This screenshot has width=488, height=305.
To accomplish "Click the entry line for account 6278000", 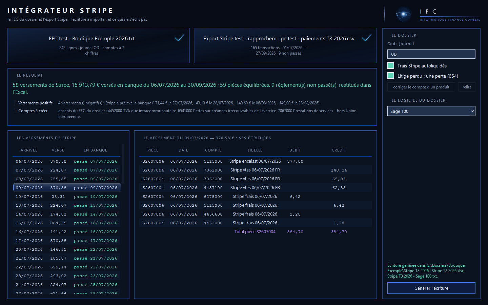I will (x=256, y=197).
